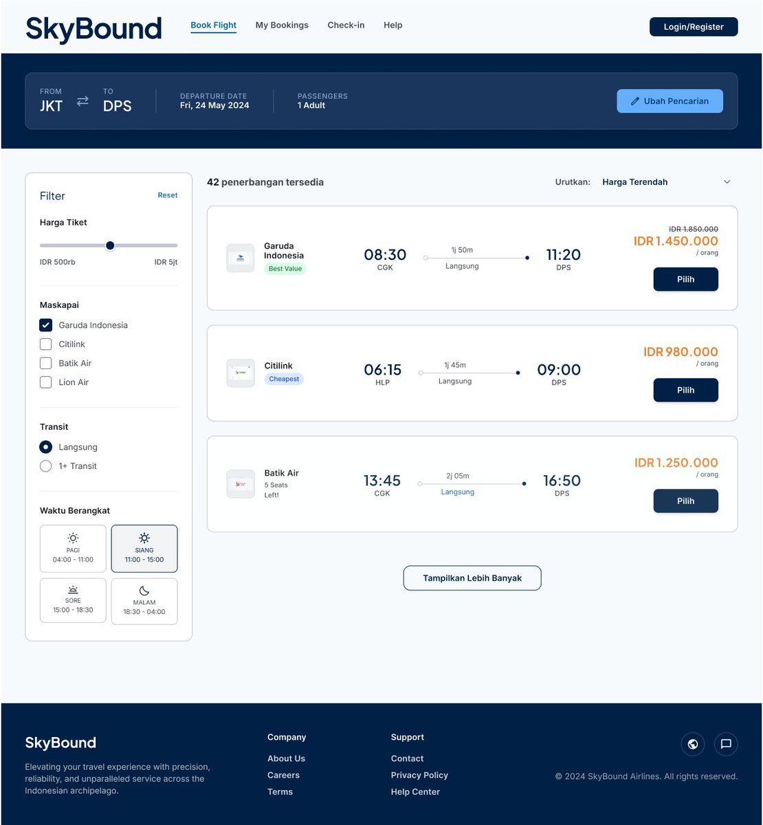763x825 pixels.
Task: Check the Lion Air airline filter
Action: (x=46, y=382)
